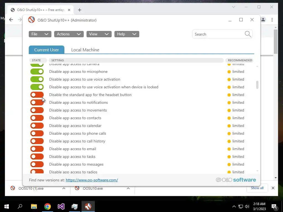The image size is (283, 212).
Task: Select 'Disable app access to email' text
Action: pyautogui.click(x=73, y=149)
